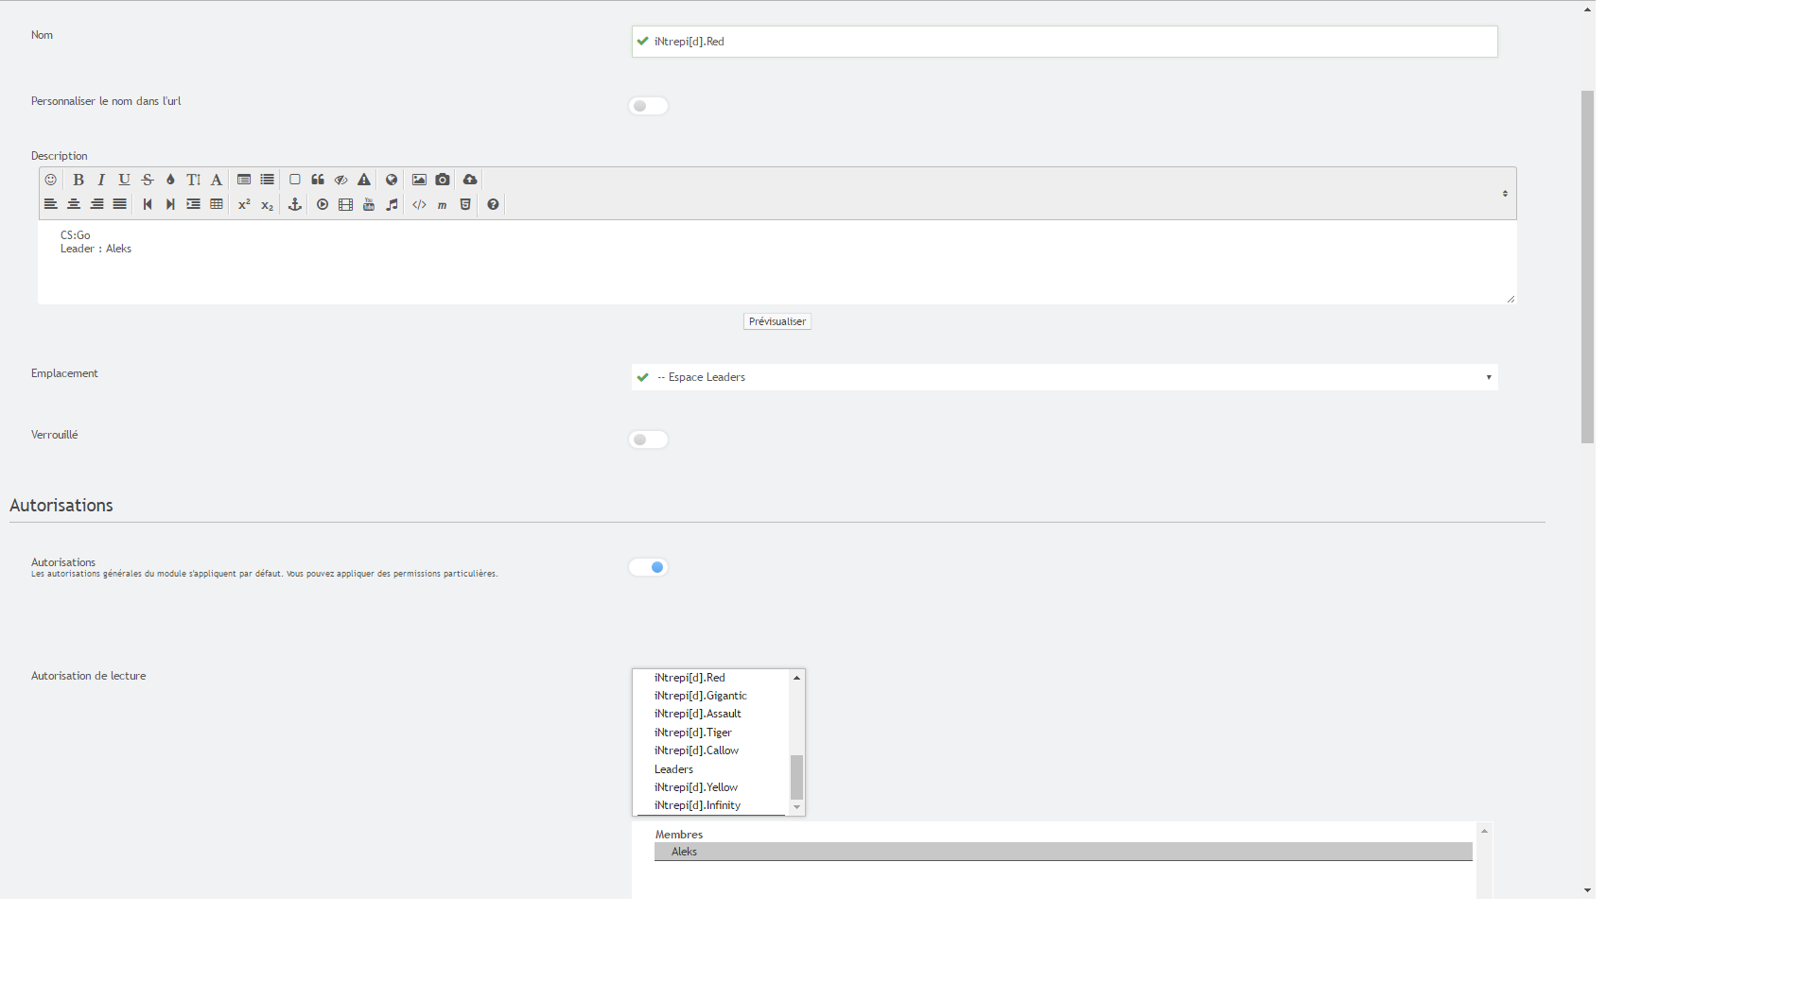This screenshot has width=1816, height=983.
Task: Click the cloud upload icon
Action: coord(470,180)
